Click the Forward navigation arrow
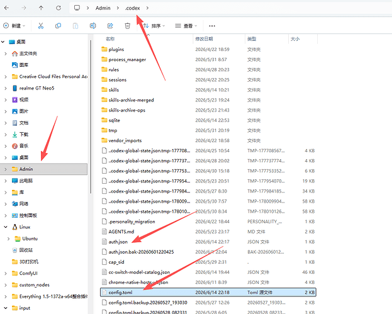392x314 pixels. (24, 8)
